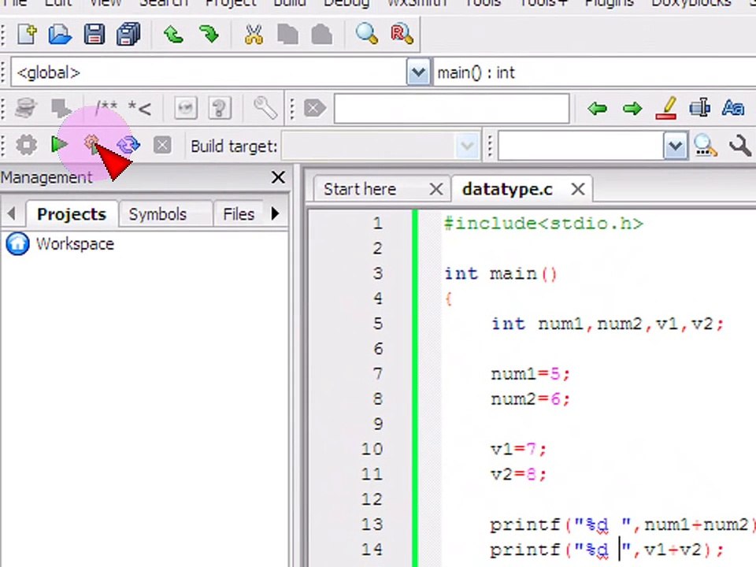Run the program with the green play icon
Viewport: 756px width, 567px height.
(x=59, y=145)
